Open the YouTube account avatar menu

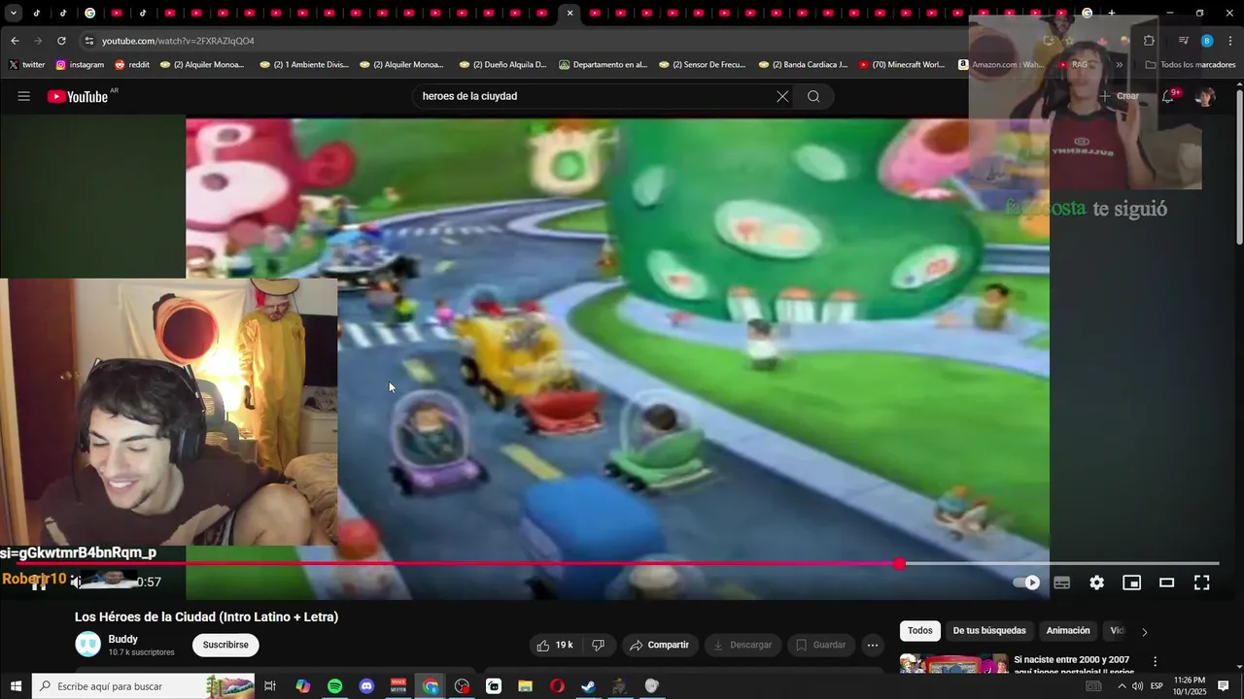pos(1205,96)
